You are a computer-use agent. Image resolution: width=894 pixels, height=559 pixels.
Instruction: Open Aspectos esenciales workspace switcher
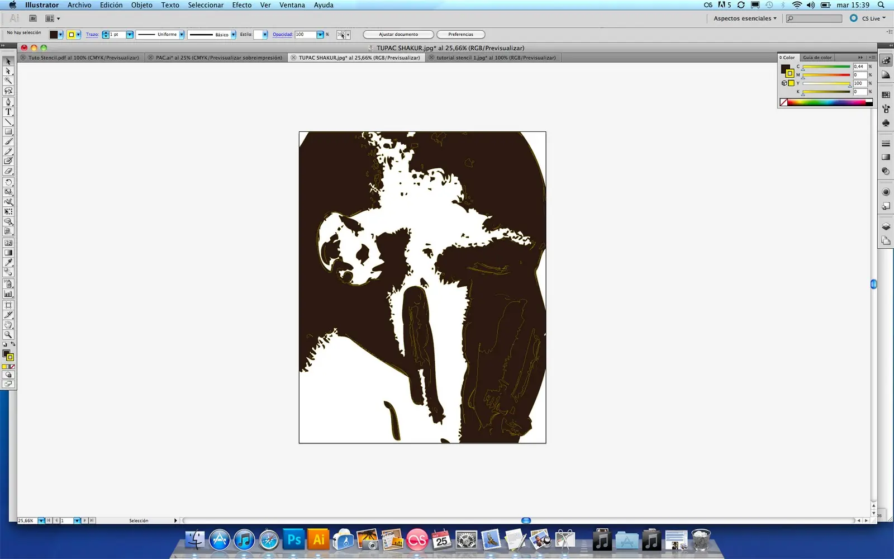coord(745,18)
